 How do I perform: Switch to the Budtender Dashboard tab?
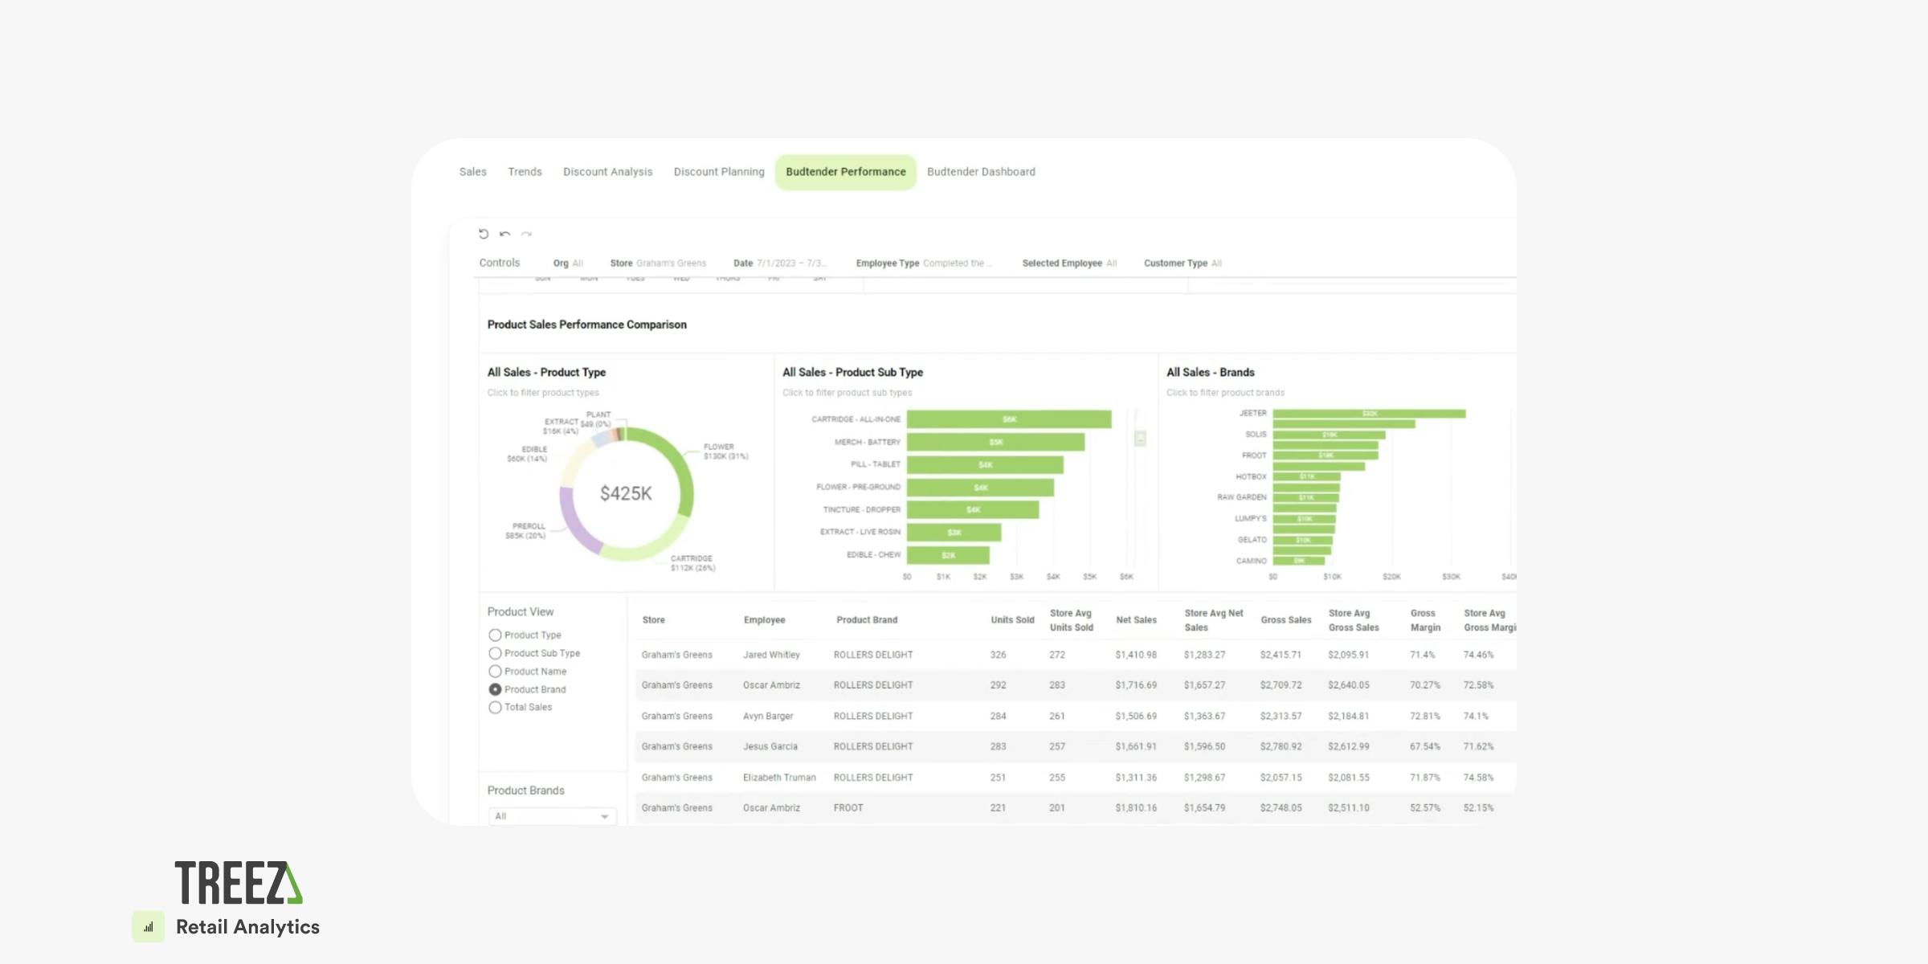pyautogui.click(x=981, y=172)
